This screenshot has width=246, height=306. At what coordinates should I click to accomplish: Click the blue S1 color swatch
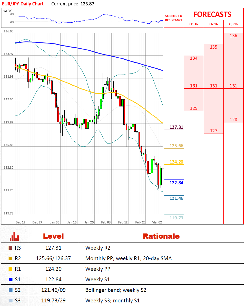point(11,280)
